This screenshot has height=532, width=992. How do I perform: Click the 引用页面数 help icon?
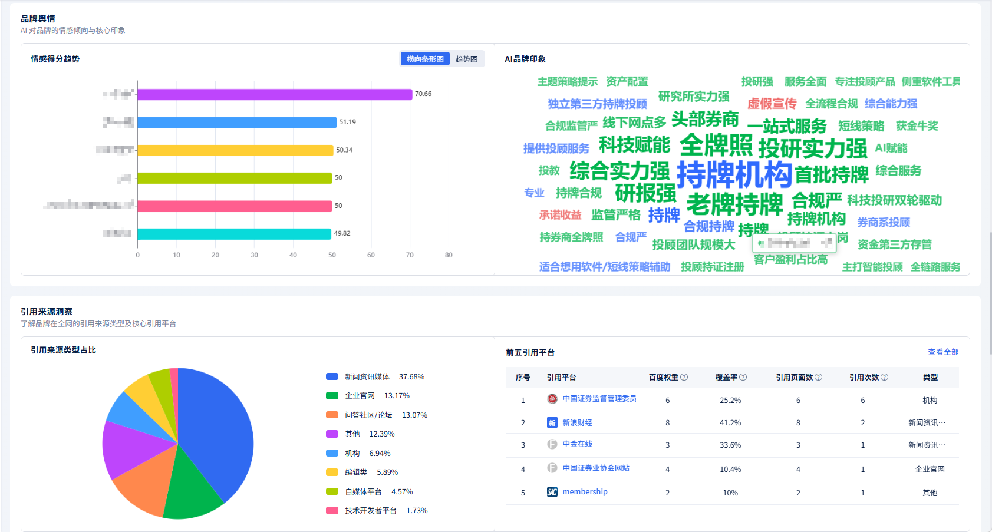point(818,377)
